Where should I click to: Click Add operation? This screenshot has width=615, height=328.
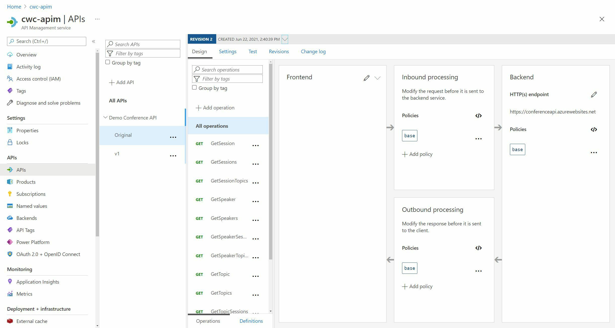pyautogui.click(x=215, y=107)
